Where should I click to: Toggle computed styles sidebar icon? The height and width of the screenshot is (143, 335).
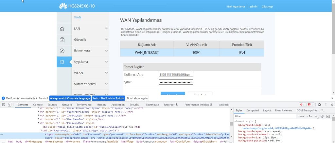point(328,116)
